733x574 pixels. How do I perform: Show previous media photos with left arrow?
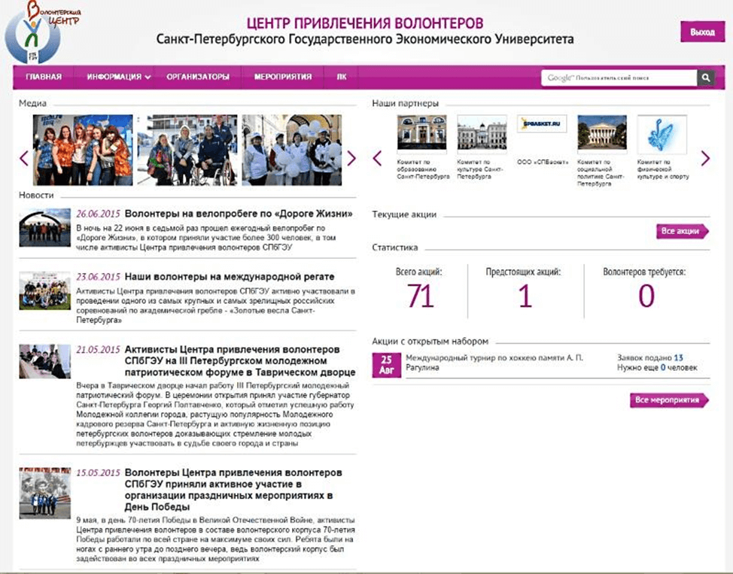point(24,159)
